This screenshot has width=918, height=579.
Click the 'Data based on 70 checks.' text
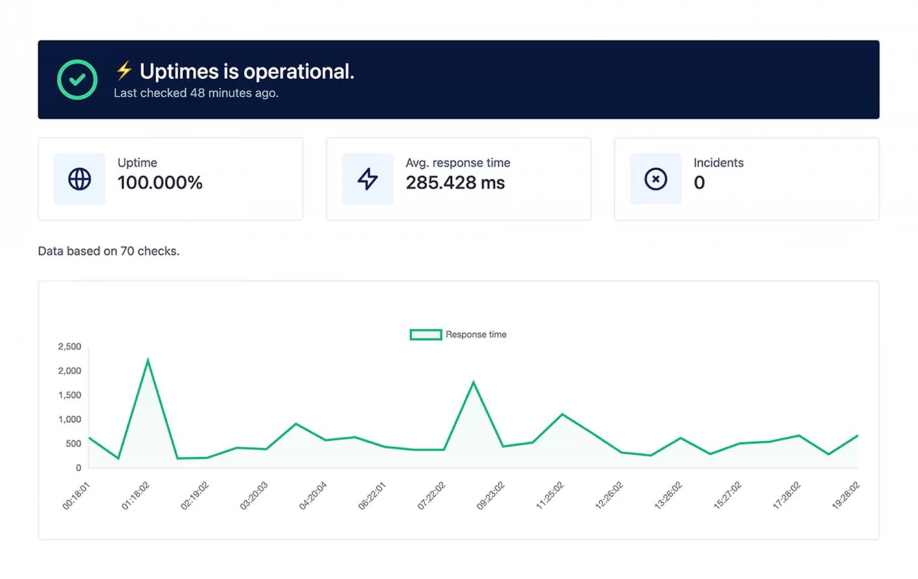click(109, 251)
